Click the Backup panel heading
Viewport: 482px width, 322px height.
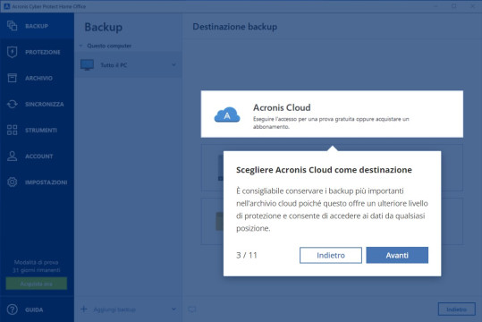click(104, 27)
